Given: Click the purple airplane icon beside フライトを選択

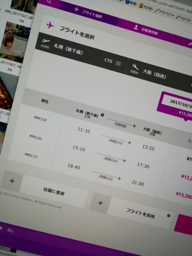Looking at the screenshot, I should 50,25.
